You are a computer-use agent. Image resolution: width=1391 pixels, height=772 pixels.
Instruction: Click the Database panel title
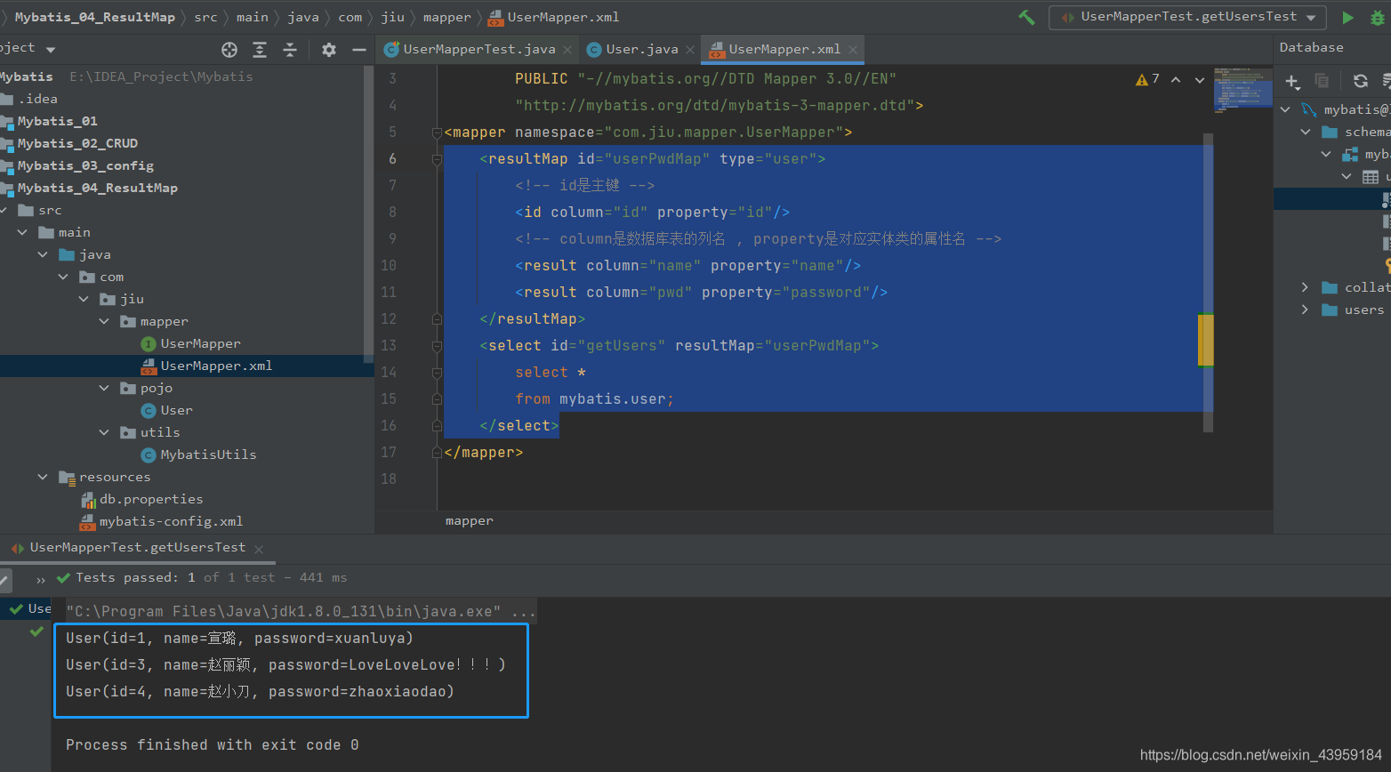[x=1311, y=47]
